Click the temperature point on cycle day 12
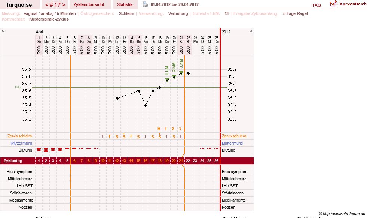 tap(117, 98)
